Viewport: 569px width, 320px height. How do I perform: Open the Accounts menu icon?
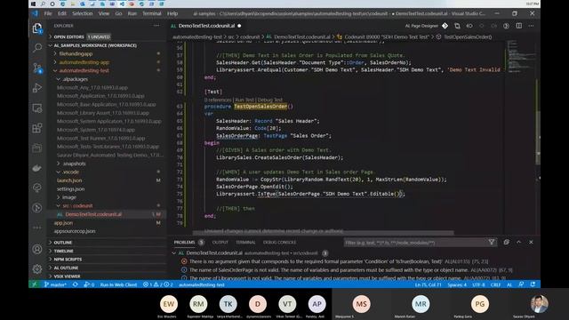tap(37, 249)
